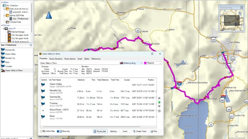Image resolution: width=248 pixels, height=139 pixels.
Task: Click the Reno flag symbol in route table
Action: pos(43,117)
